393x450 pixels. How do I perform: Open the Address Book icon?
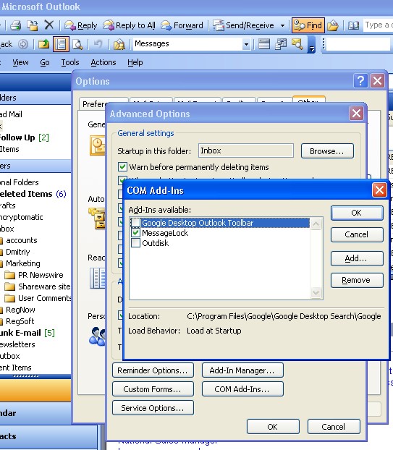(x=353, y=25)
